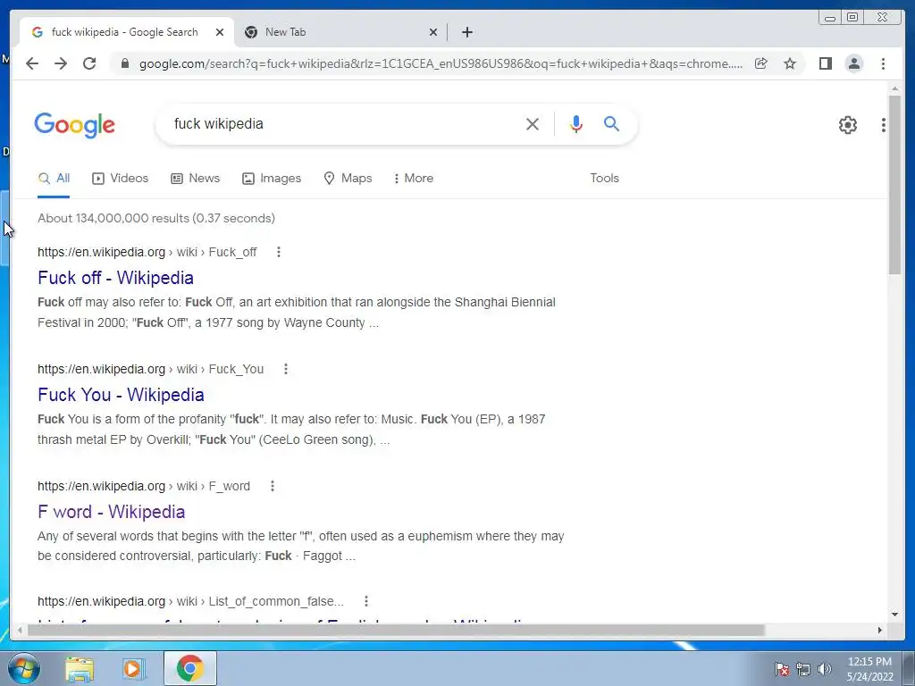915x686 pixels.
Task: Click the browser back arrow
Action: tap(32, 63)
